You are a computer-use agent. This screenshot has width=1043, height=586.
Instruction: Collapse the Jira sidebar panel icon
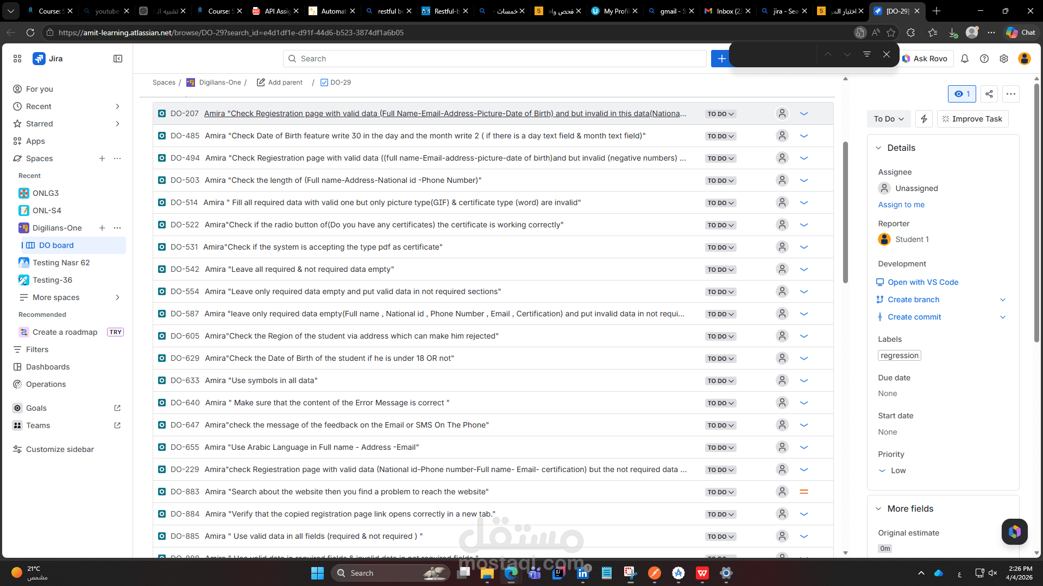tap(118, 59)
